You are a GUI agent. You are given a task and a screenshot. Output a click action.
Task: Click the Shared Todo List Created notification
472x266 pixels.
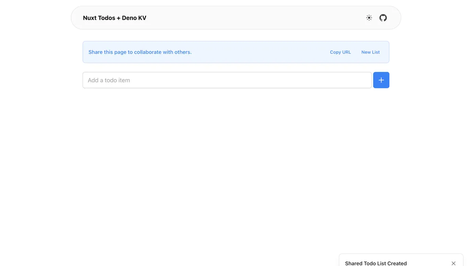(x=376, y=263)
